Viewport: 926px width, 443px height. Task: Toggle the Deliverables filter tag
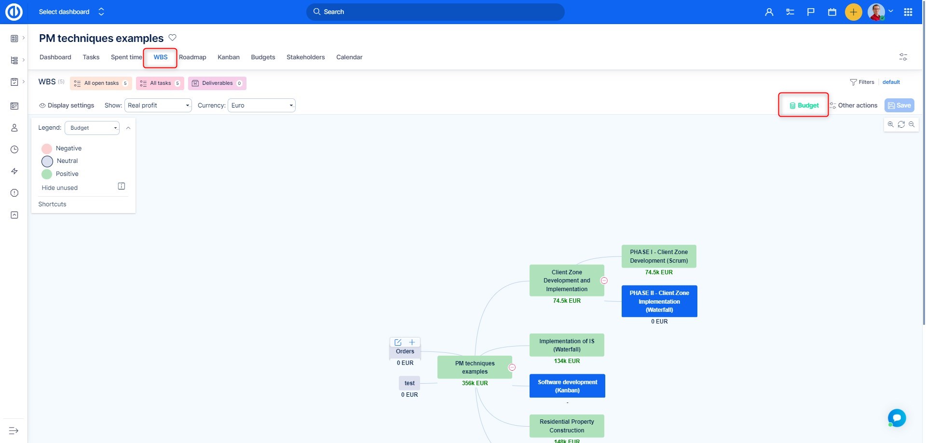point(217,83)
